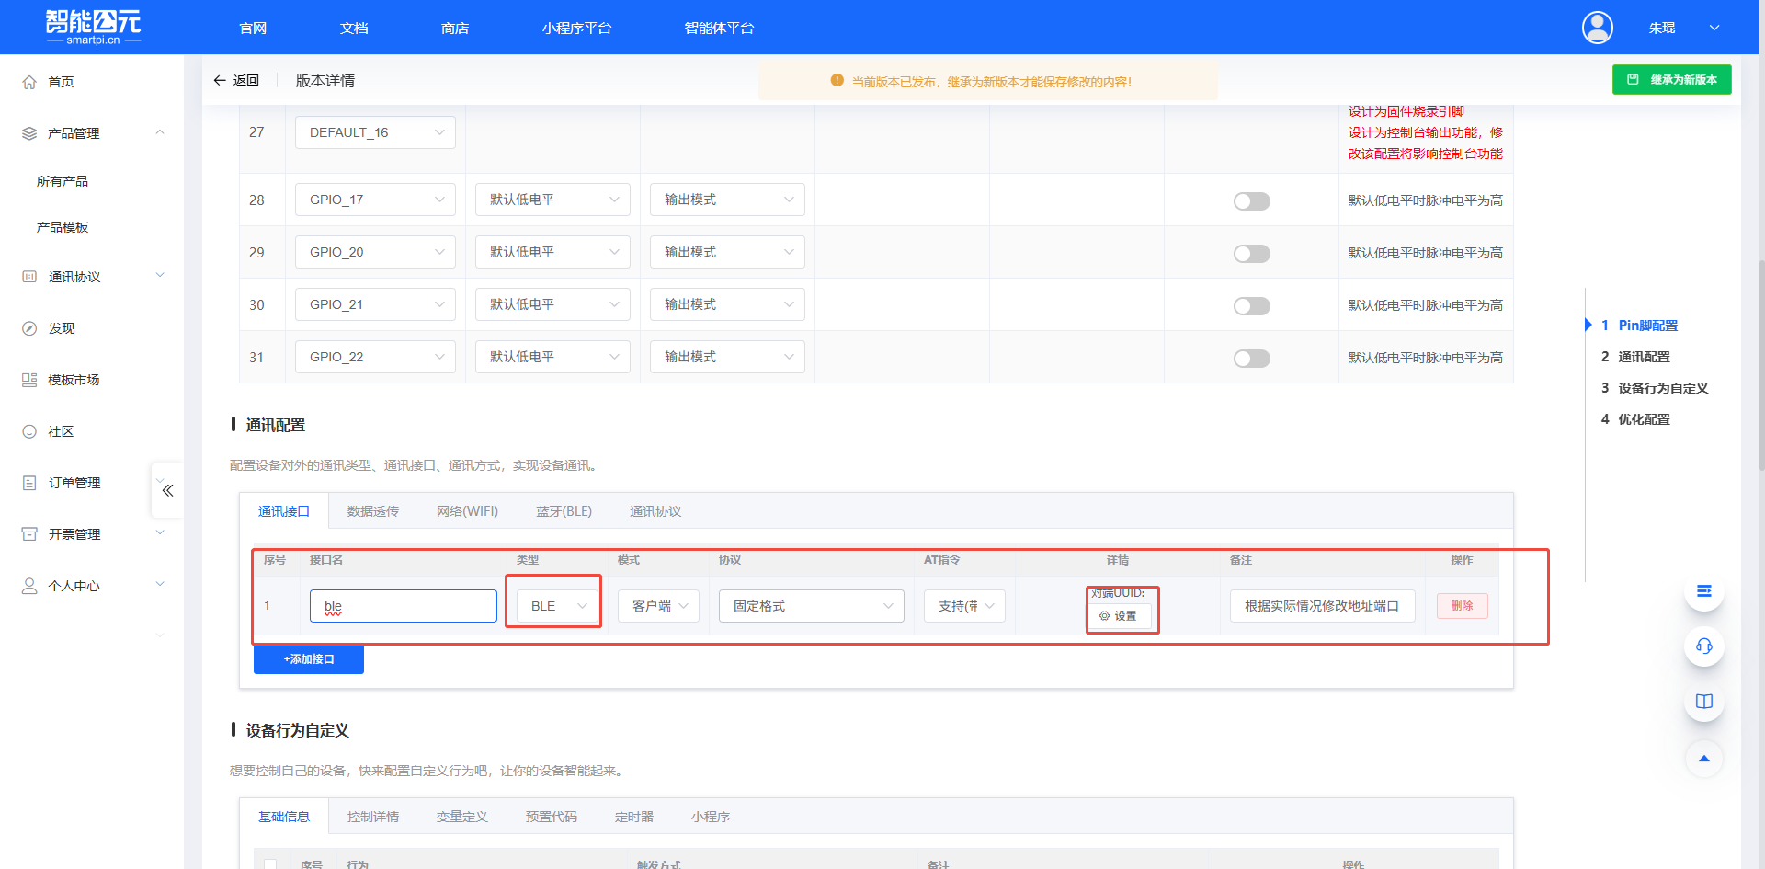Image resolution: width=1765 pixels, height=869 pixels.
Task: Click the user avatar icon
Action: tap(1597, 28)
